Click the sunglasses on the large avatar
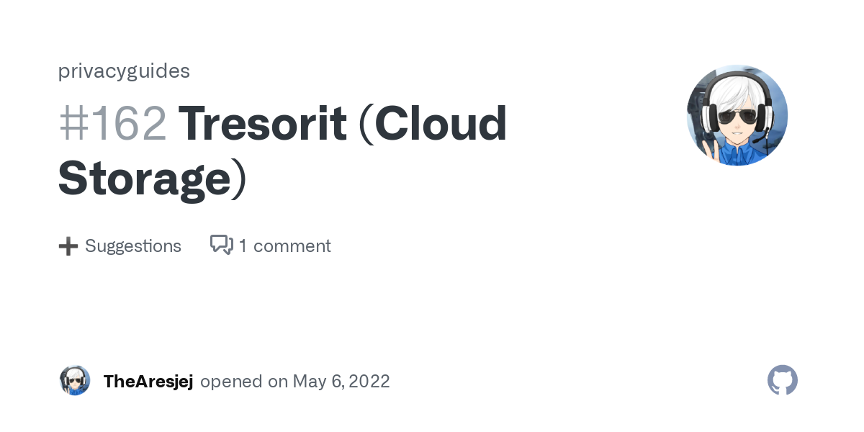The image size is (864, 432). pyautogui.click(x=737, y=114)
